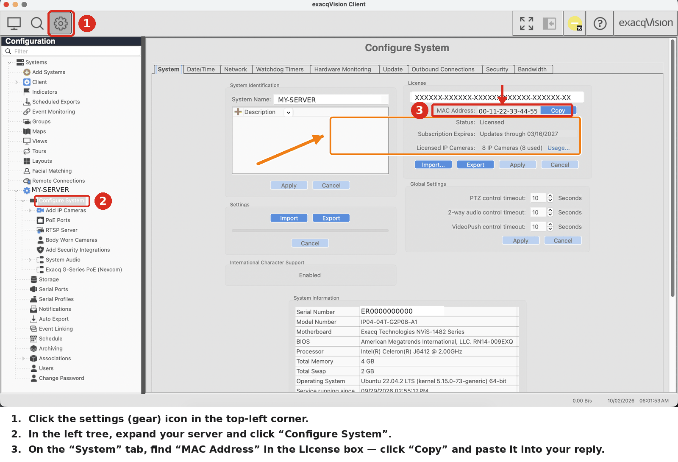Open the Config gear icon in toolbar
The image size is (678, 462).
coord(61,23)
